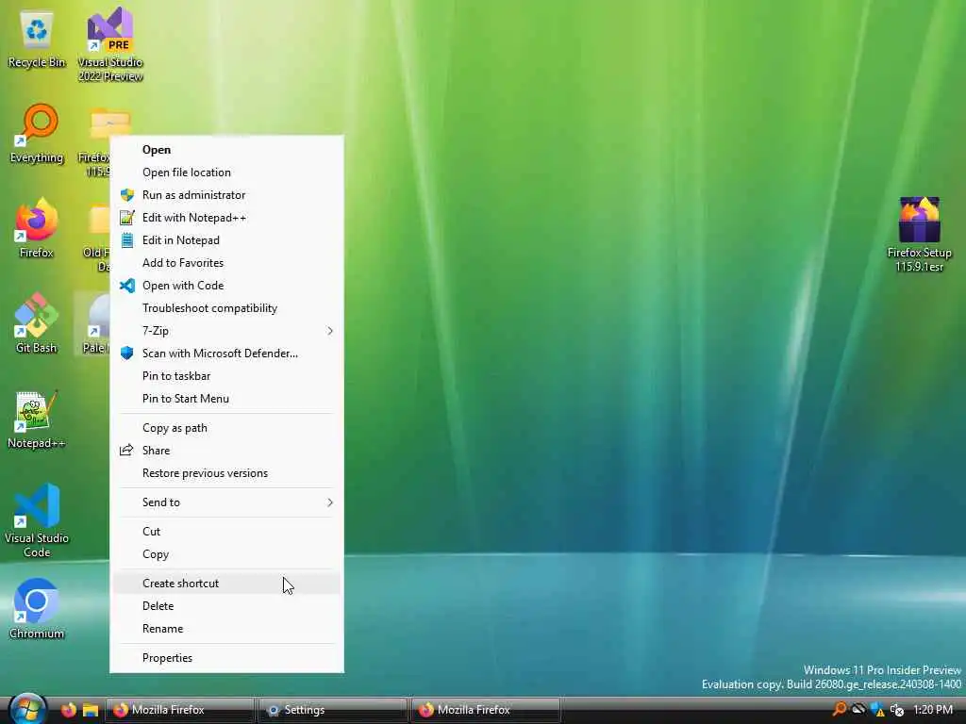Expand the 7-Zip submenu

point(226,331)
